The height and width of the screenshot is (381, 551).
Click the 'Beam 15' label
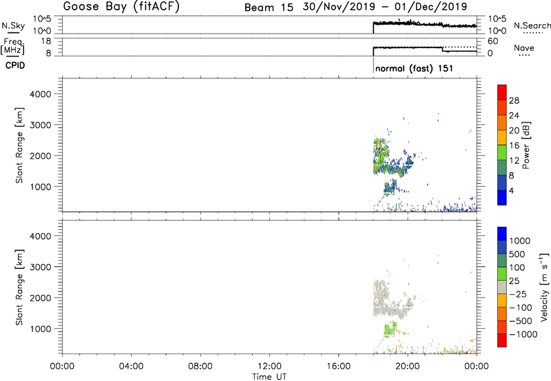[x=269, y=8]
